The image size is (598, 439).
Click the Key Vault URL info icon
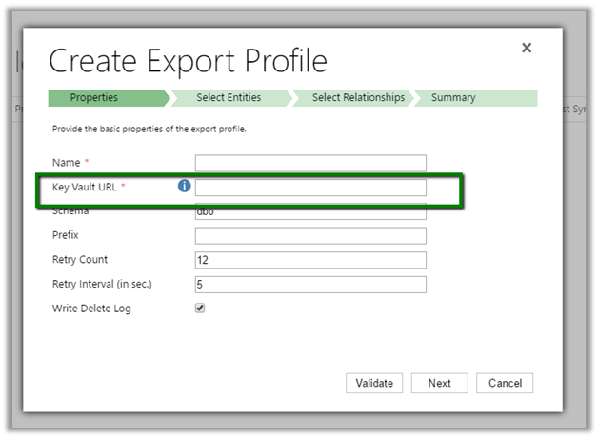pos(185,187)
